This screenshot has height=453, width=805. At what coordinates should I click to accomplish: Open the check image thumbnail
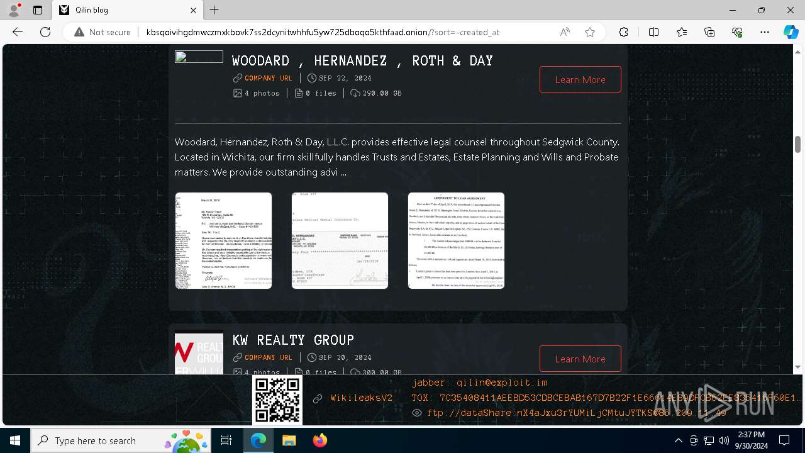340,240
